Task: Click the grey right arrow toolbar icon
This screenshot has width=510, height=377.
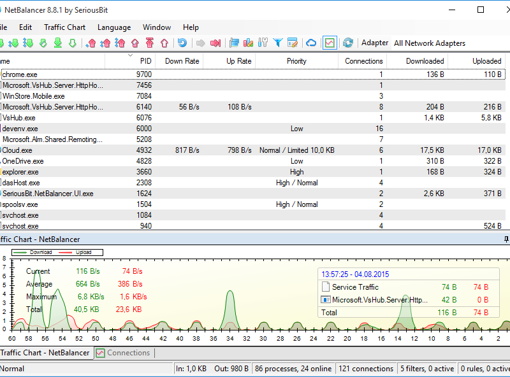Action: pyautogui.click(x=201, y=43)
